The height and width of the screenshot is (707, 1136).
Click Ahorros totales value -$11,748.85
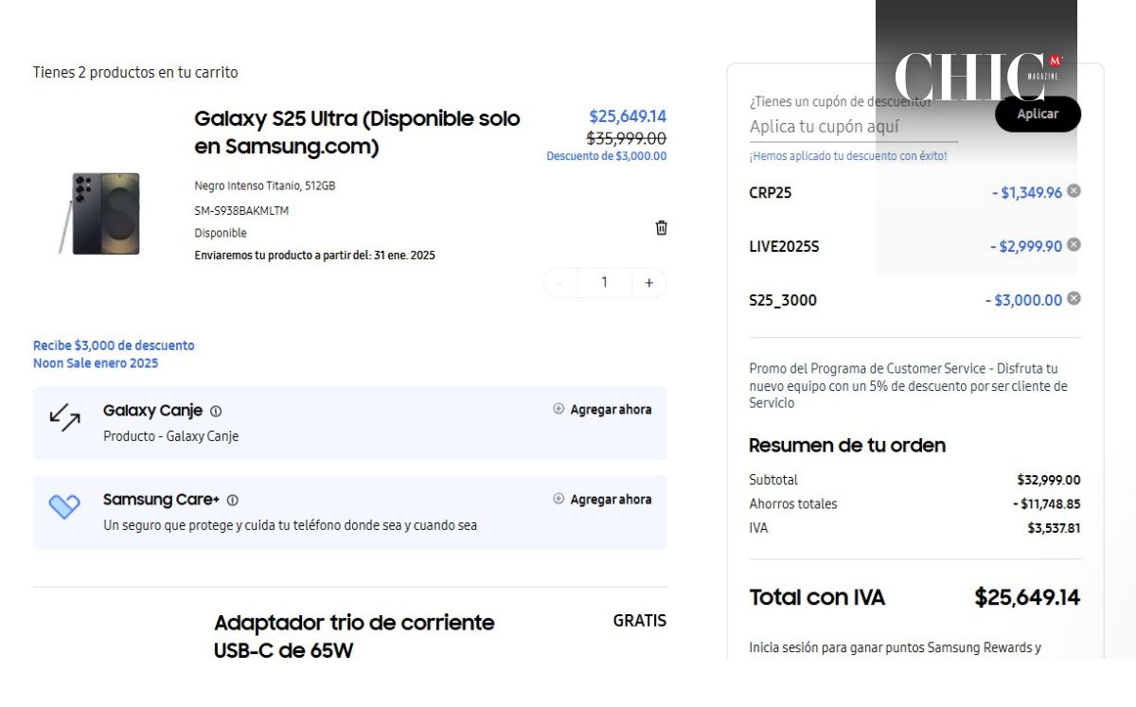tap(1046, 504)
